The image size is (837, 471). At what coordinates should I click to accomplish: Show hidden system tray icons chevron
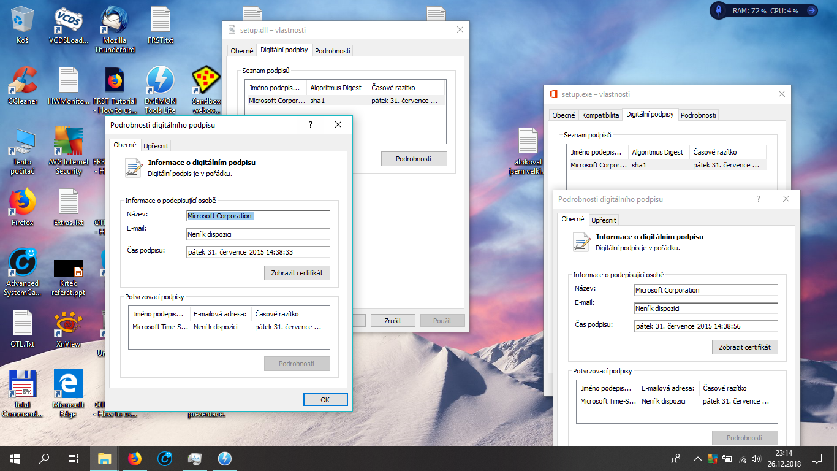tap(697, 459)
